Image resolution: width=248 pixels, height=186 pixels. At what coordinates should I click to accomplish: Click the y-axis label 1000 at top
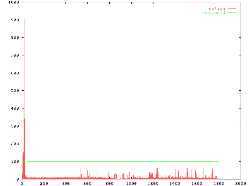pyautogui.click(x=14, y=2)
